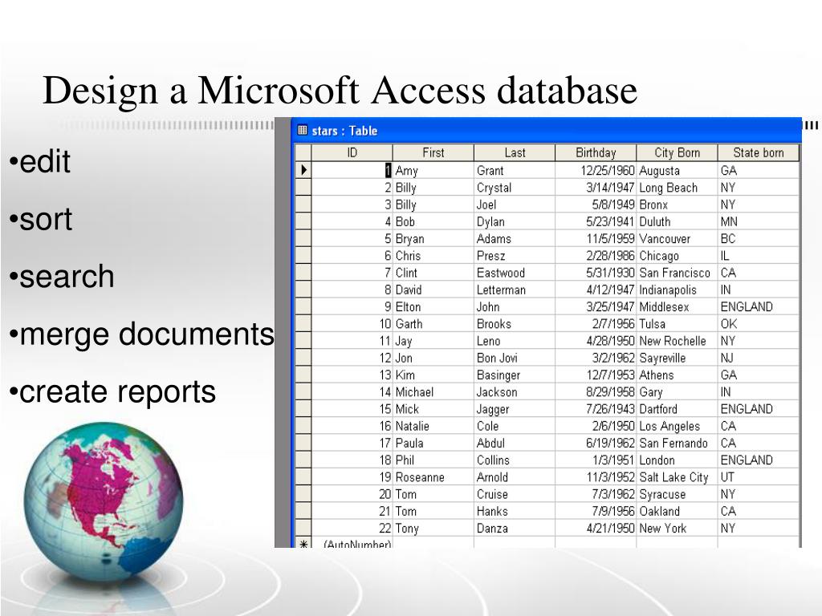Click the city cell Los Angeles
Image resolution: width=822 pixels, height=616 pixels.
click(678, 426)
